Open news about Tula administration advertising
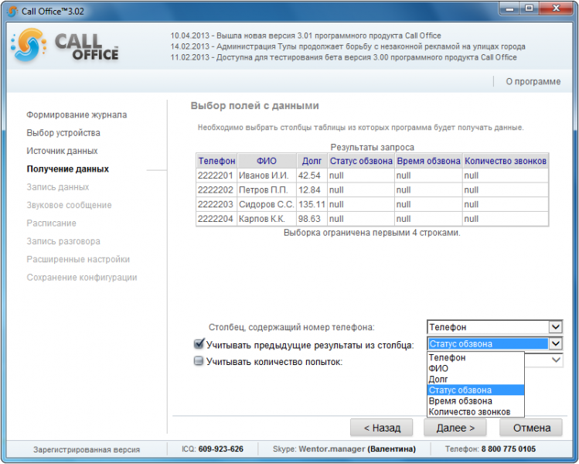The width and height of the screenshot is (579, 464). tap(347, 46)
